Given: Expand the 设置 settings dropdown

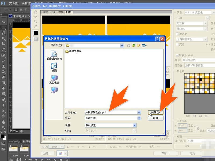Looking at the screenshot, I should pyautogui.click(x=135, y=125).
